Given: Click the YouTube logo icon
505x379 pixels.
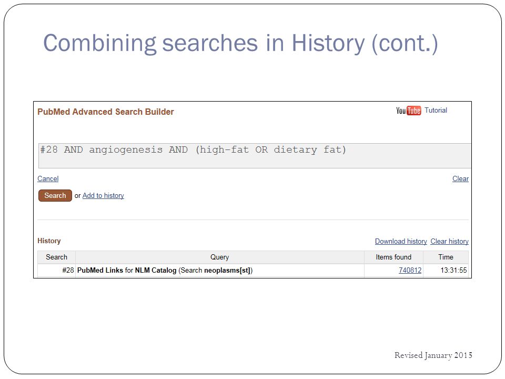Looking at the screenshot, I should click(x=408, y=111).
